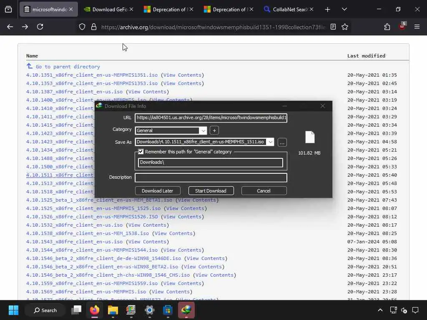This screenshot has width=427, height=320.
Task: Click Start Download button
Action: point(211,191)
